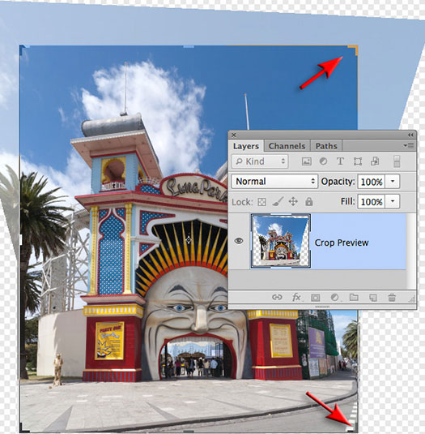Viewport: 425px width, 434px height.
Task: Open the Normal blend mode dropdown
Action: (274, 181)
